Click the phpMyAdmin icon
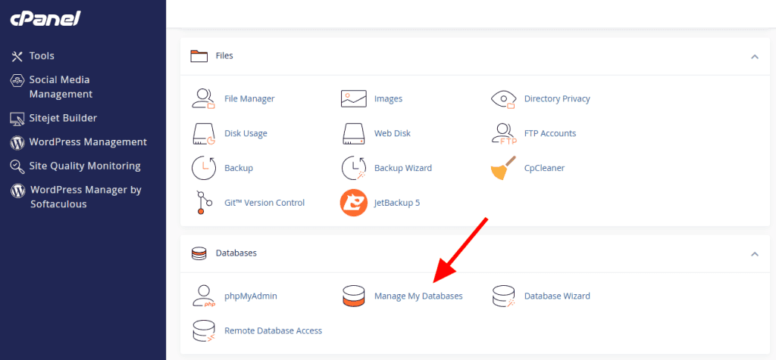The height and width of the screenshot is (360, 776). click(203, 296)
